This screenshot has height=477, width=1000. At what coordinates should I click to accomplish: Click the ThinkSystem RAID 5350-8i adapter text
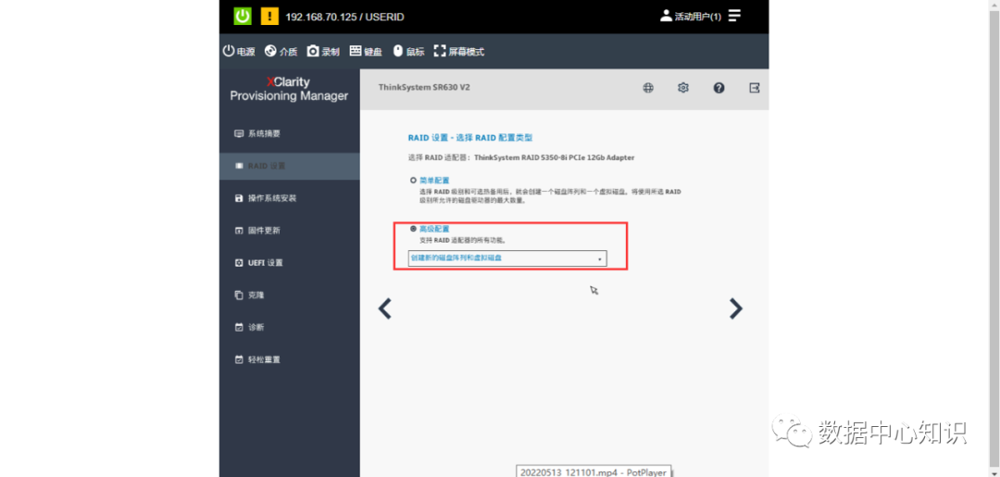coord(555,157)
